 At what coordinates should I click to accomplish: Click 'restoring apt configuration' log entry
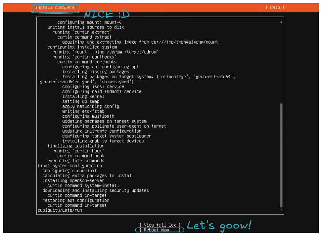pyautogui.click(x=76, y=200)
